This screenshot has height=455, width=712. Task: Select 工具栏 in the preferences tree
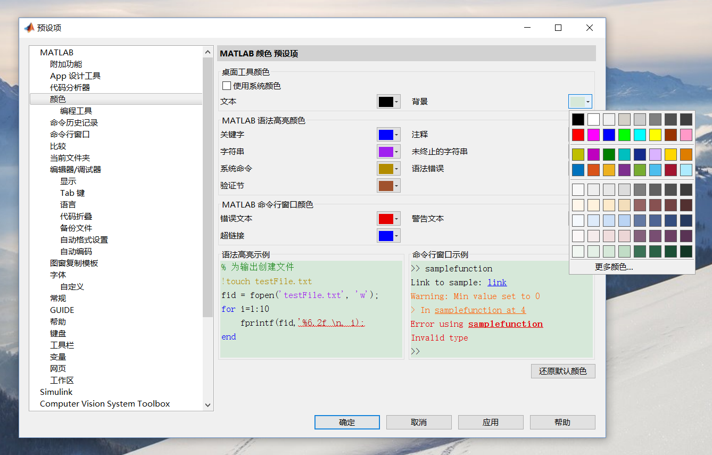click(62, 345)
